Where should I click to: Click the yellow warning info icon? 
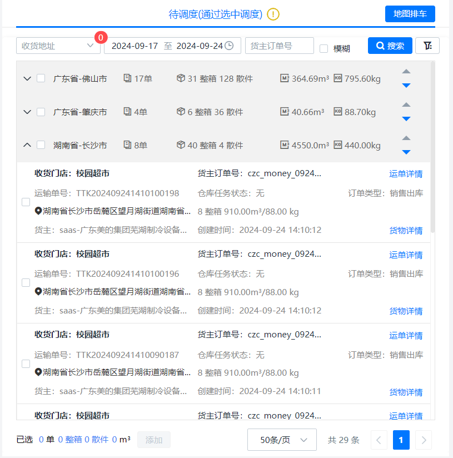(273, 14)
